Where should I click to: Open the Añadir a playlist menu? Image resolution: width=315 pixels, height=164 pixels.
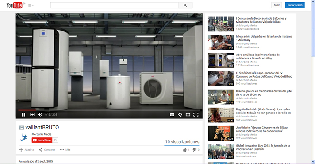pyautogui.click(x=26, y=150)
